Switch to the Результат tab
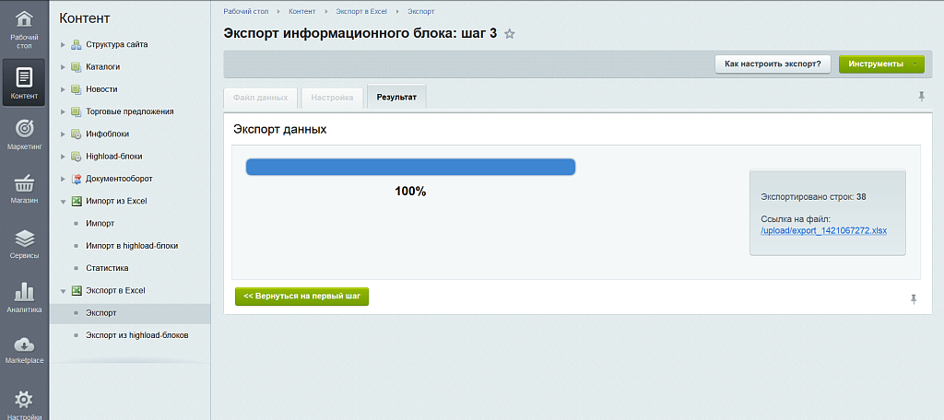This screenshot has width=944, height=420. point(396,97)
